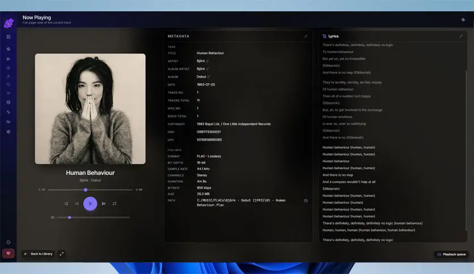Toggle shuffle playback
The height and width of the screenshot is (274, 474).
click(66, 204)
